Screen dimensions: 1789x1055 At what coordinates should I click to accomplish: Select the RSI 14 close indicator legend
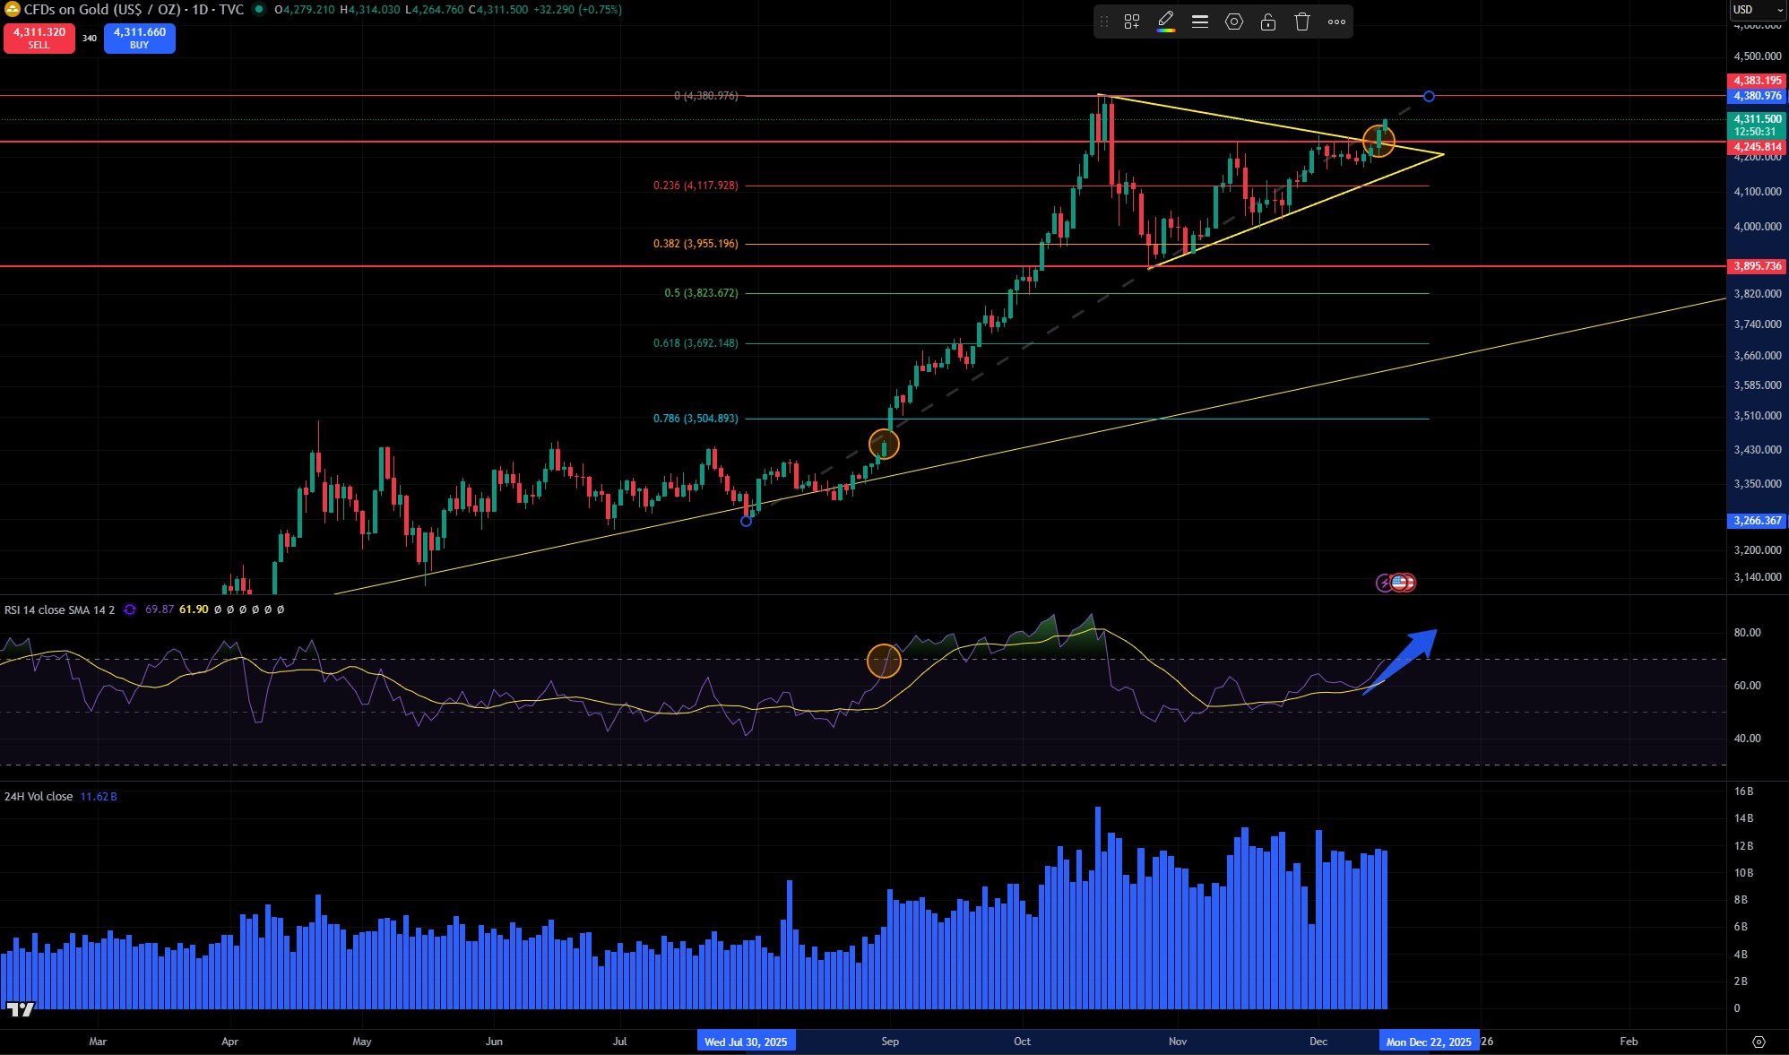coord(59,610)
